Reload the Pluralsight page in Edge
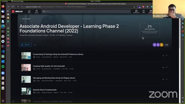The width and height of the screenshot is (185, 104). 13,7
